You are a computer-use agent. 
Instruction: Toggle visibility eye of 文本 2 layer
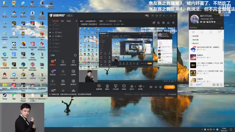50,33
